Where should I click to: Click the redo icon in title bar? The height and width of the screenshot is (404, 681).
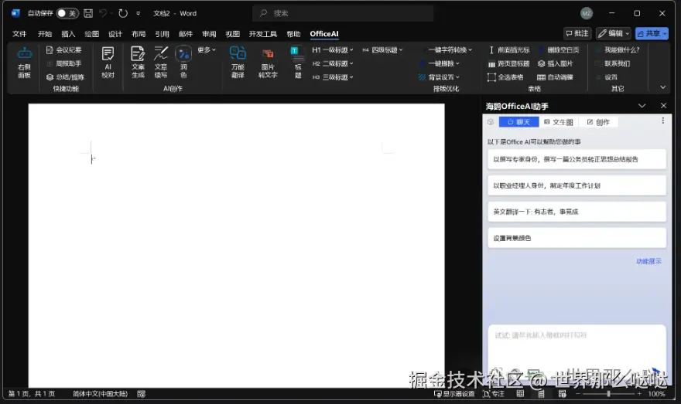pos(123,13)
